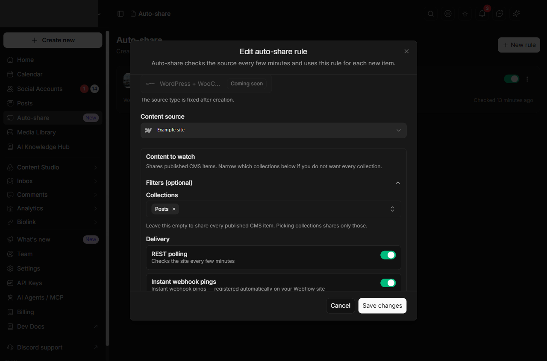This screenshot has width=547, height=361.
Task: Expand the Biolink submenu
Action: [x=96, y=222]
